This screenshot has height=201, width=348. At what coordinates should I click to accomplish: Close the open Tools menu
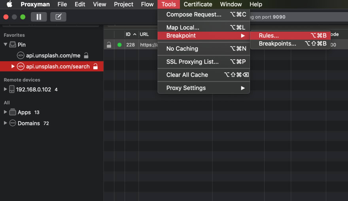169,4
